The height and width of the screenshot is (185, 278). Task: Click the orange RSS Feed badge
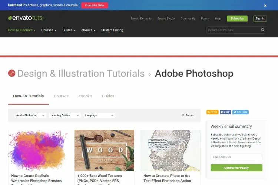click(x=212, y=112)
